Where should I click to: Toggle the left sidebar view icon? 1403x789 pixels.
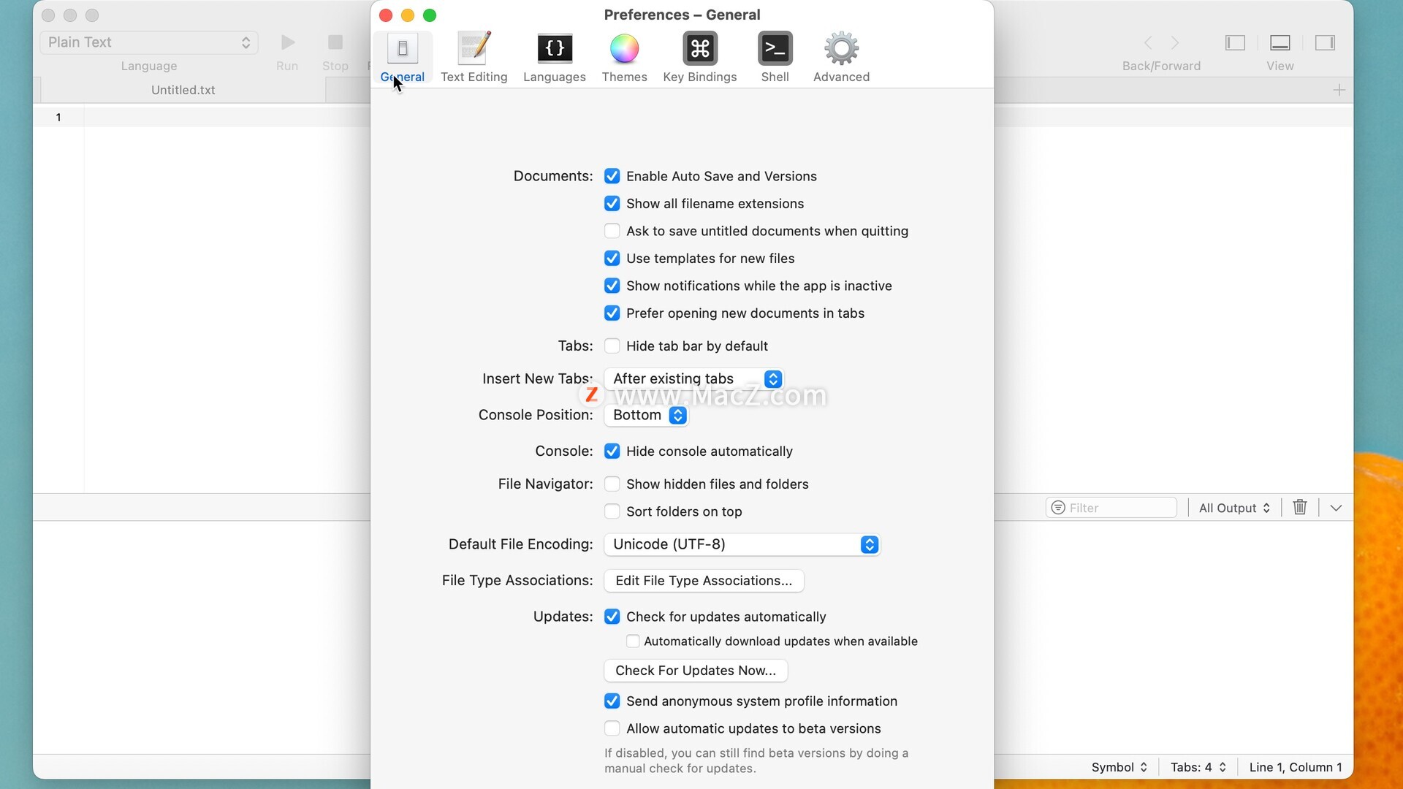pyautogui.click(x=1235, y=42)
